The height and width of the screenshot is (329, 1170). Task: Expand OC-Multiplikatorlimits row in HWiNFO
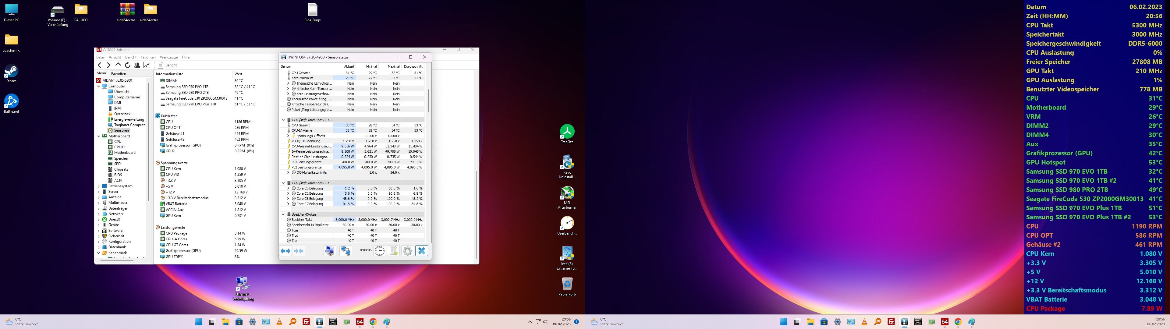click(288, 173)
